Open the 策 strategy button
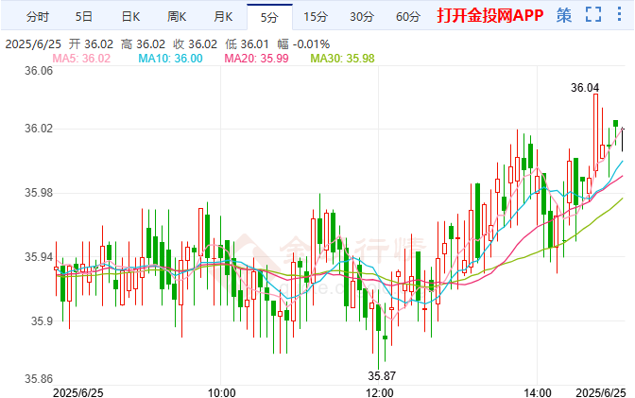635x398 pixels. 564,15
